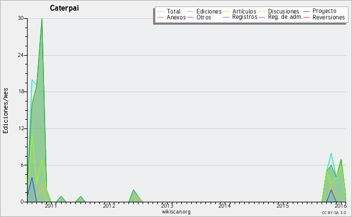The image size is (352, 217).
Task: Click the y-axis value "12"
Action: 21,128
